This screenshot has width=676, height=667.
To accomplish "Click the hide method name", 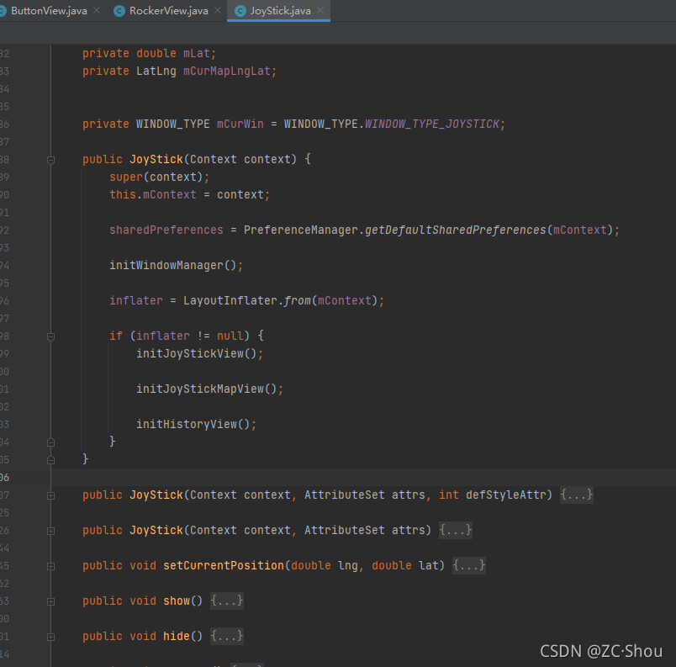I will tap(177, 636).
